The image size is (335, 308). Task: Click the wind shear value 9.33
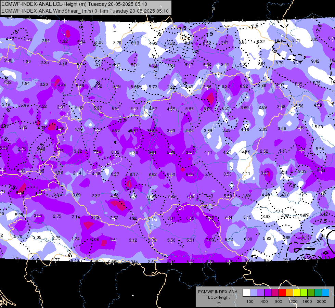pos(302,171)
